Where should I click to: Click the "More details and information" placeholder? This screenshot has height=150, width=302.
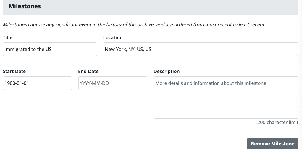coord(211,83)
